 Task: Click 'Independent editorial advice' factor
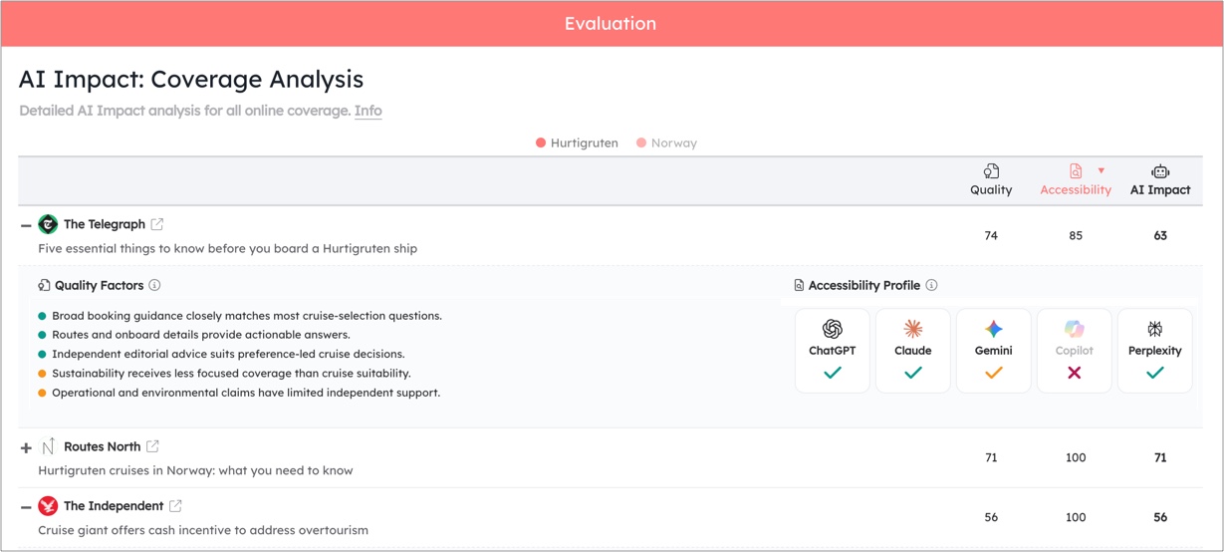[x=228, y=354]
